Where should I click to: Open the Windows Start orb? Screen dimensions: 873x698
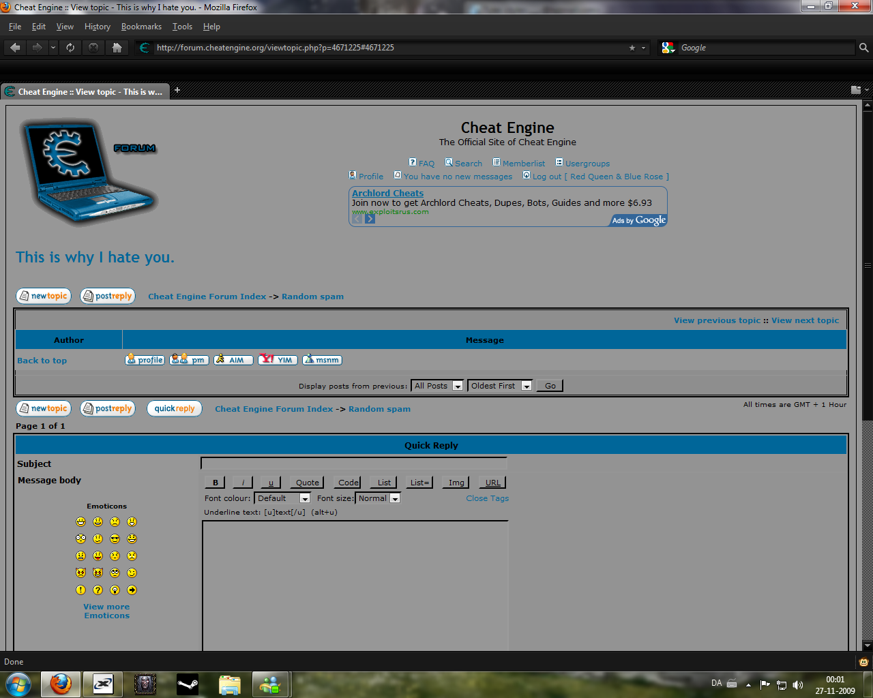[18, 684]
